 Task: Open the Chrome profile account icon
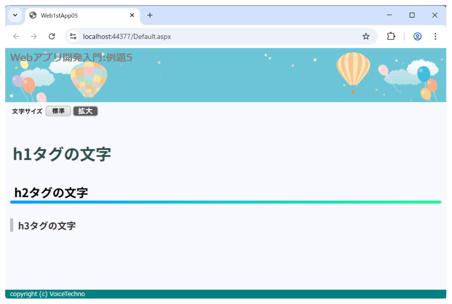(417, 36)
